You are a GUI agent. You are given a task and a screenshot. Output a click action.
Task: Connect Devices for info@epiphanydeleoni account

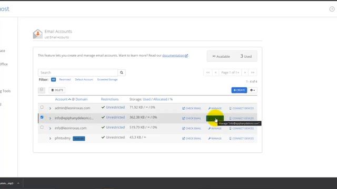[242, 118]
